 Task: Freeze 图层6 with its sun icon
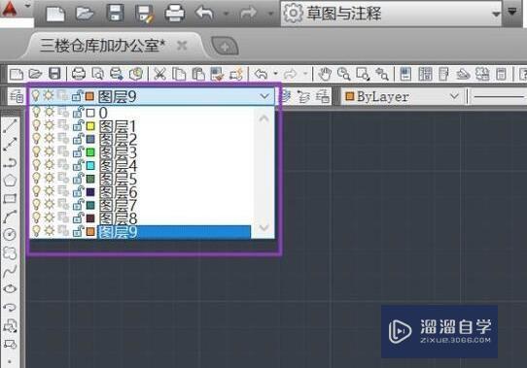[x=50, y=191]
